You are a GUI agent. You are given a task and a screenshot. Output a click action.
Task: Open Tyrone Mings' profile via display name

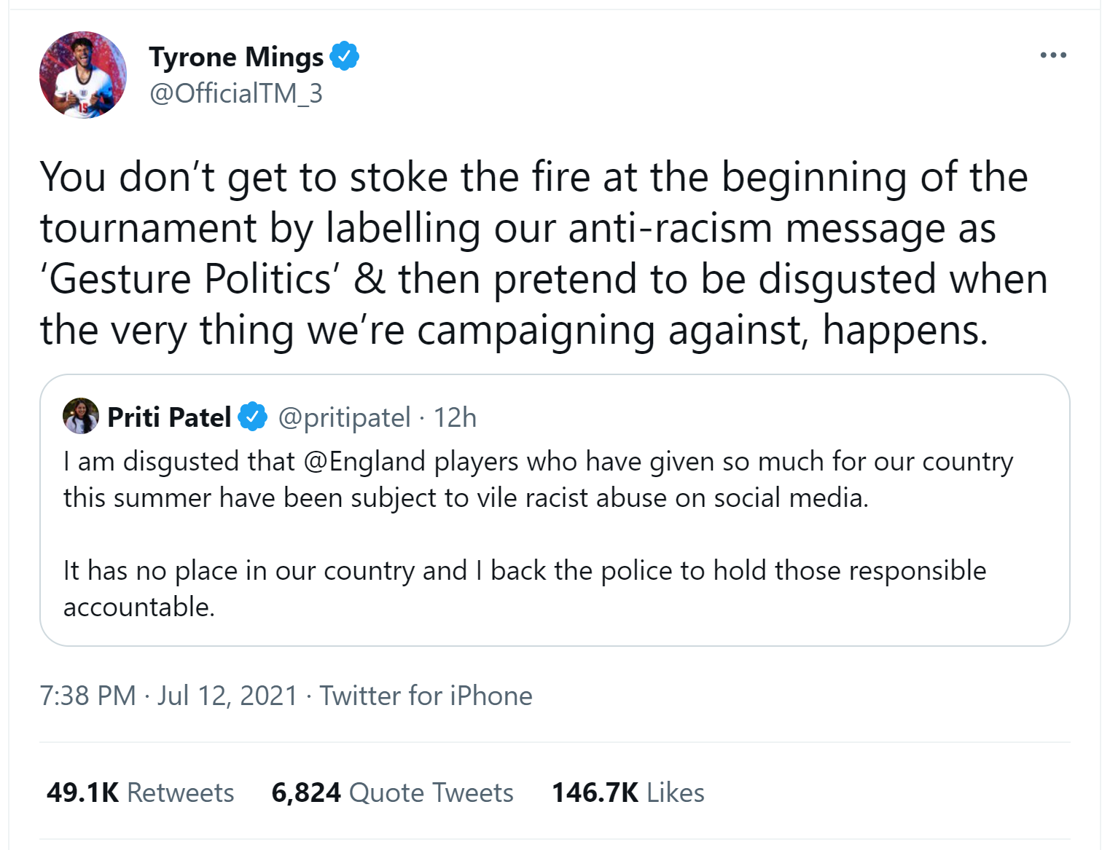235,57
